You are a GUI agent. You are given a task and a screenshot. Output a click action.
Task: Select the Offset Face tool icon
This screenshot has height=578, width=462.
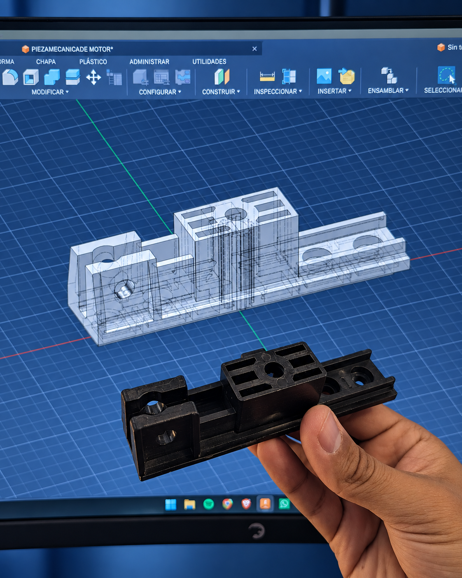[72, 77]
